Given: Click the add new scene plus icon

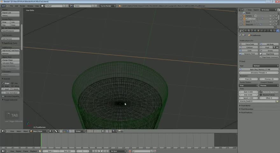Looking at the screenshot, I should [x=93, y=6].
